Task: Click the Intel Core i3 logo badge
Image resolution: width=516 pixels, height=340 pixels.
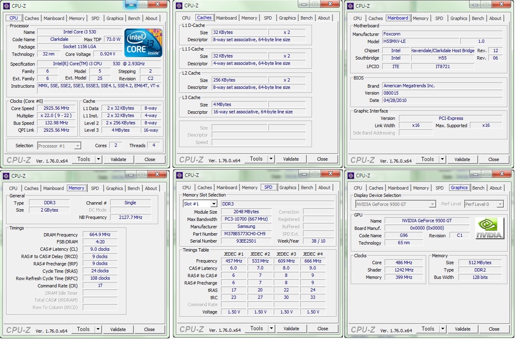Action: [143, 43]
